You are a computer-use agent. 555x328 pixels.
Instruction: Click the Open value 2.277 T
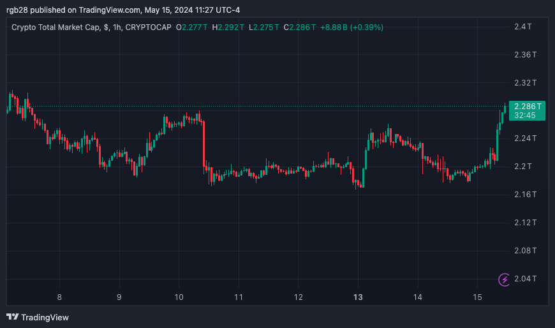(x=195, y=27)
